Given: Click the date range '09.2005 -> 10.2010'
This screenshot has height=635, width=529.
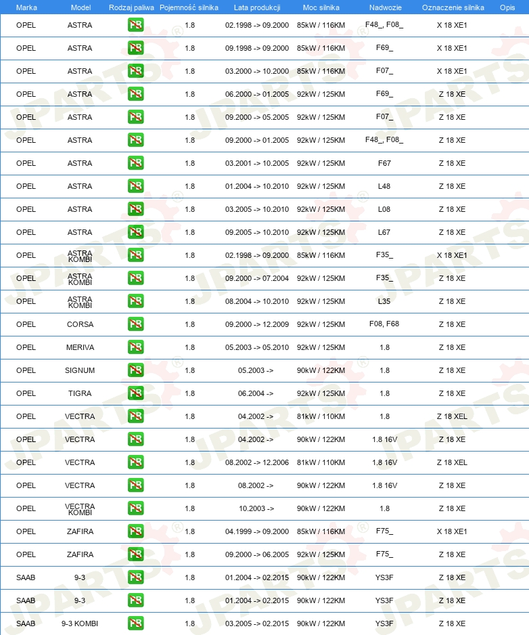Looking at the screenshot, I should point(257,232).
